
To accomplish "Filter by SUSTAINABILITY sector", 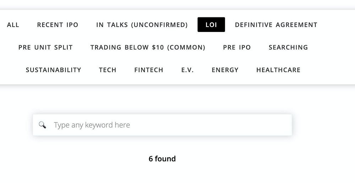I will [x=54, y=70].
